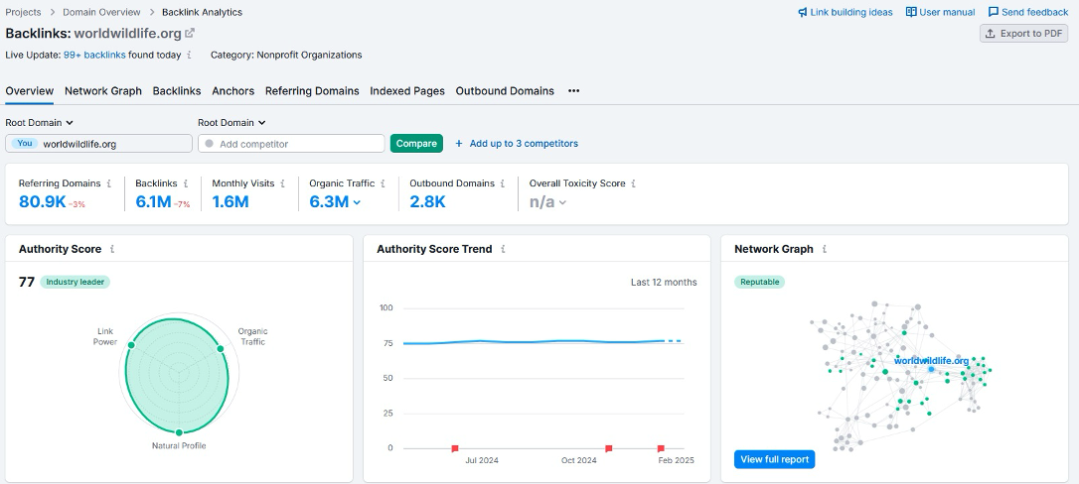Click info icon next to Authority Score title
This screenshot has height=484, width=1079.
112,249
